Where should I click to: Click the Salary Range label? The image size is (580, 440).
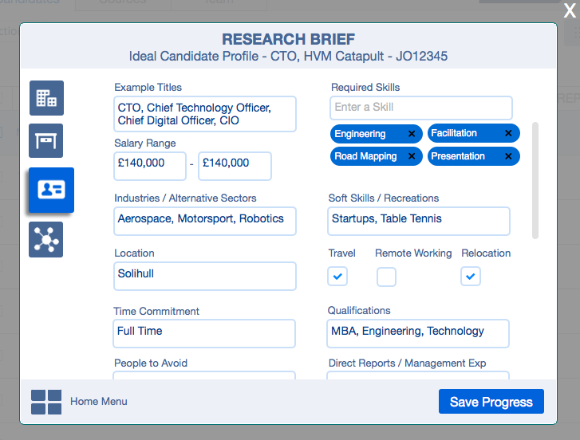tap(145, 143)
